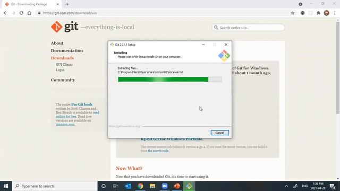
Task: Open File Explorer from the taskbar
Action: pos(152,186)
